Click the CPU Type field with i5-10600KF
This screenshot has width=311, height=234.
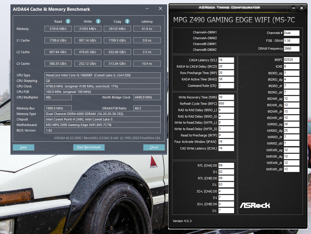point(103,75)
